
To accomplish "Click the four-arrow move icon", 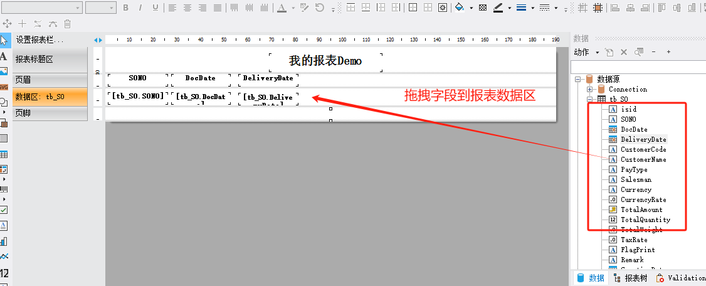I will coord(7,24).
